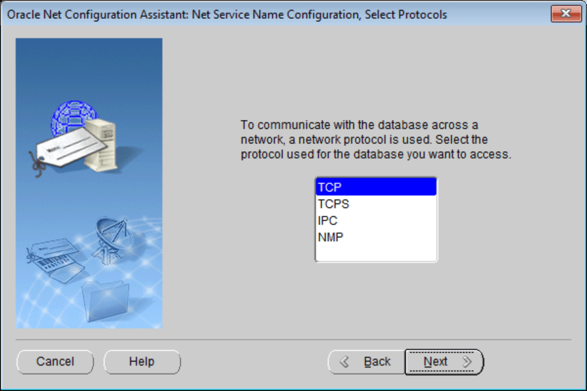
Task: Close the Oracle Net Configuration Assistant window
Action: (566, 14)
